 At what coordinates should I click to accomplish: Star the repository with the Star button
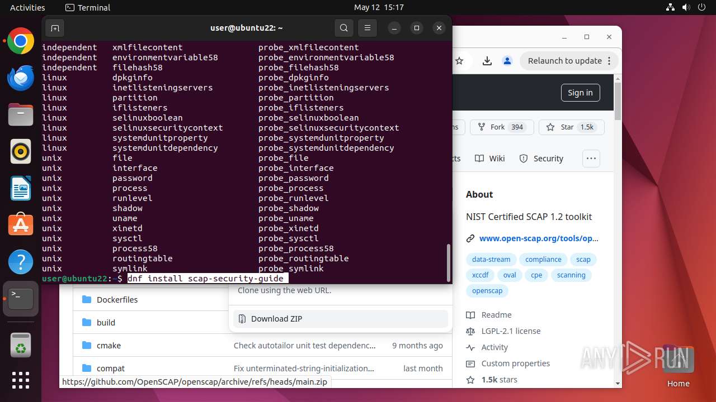coord(571,127)
